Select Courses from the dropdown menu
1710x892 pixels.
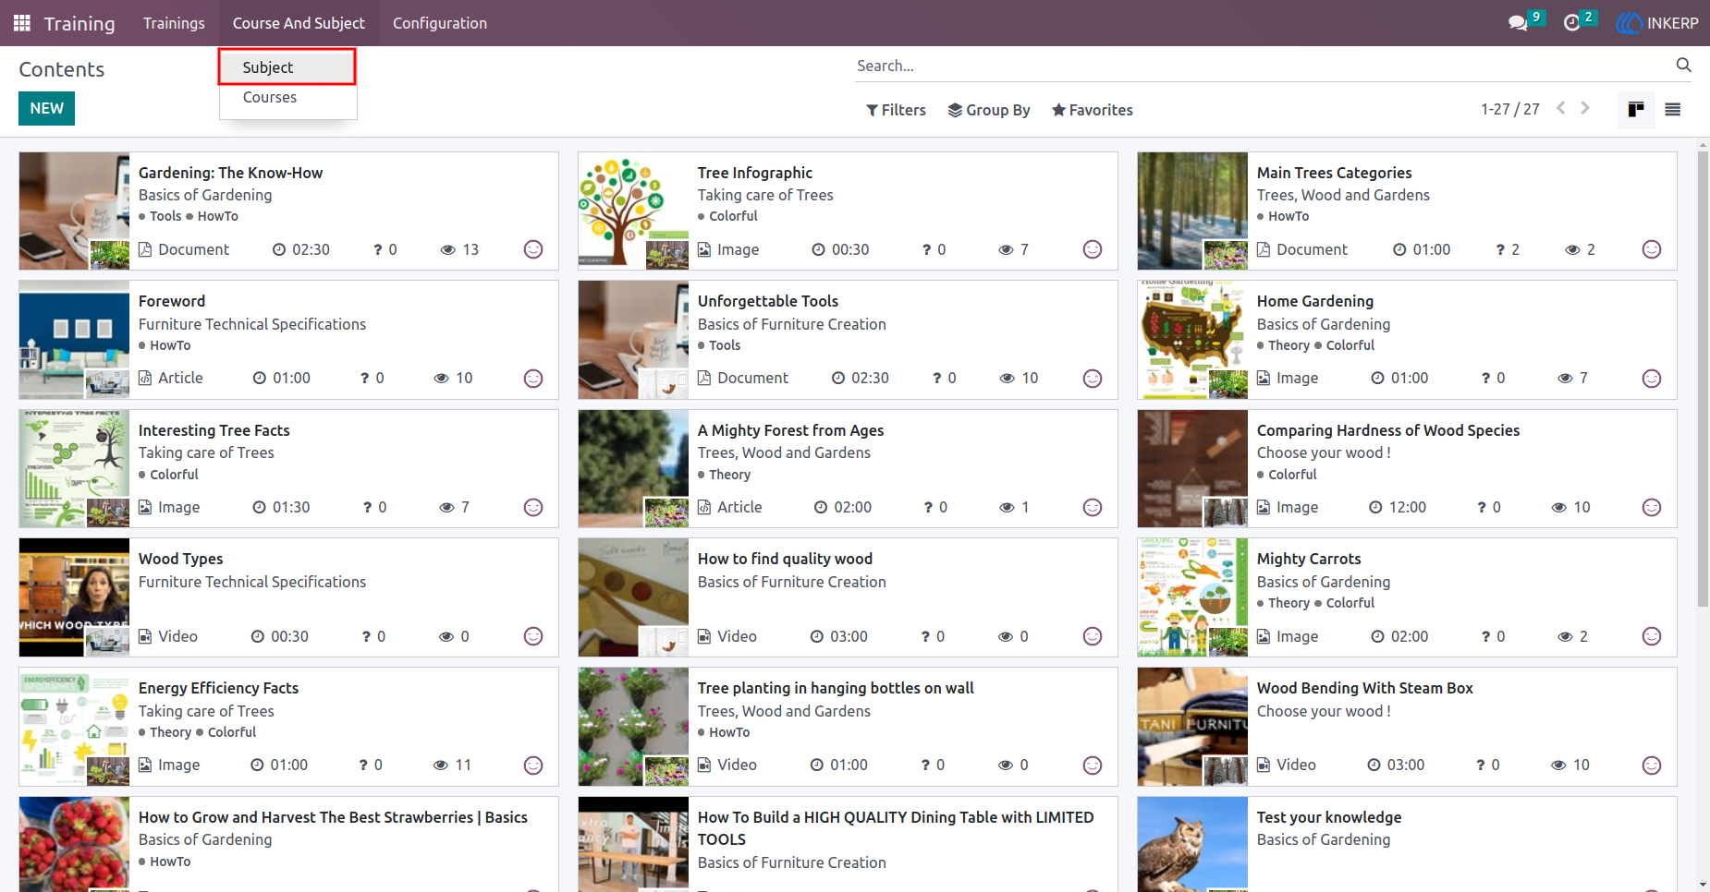[x=287, y=97]
